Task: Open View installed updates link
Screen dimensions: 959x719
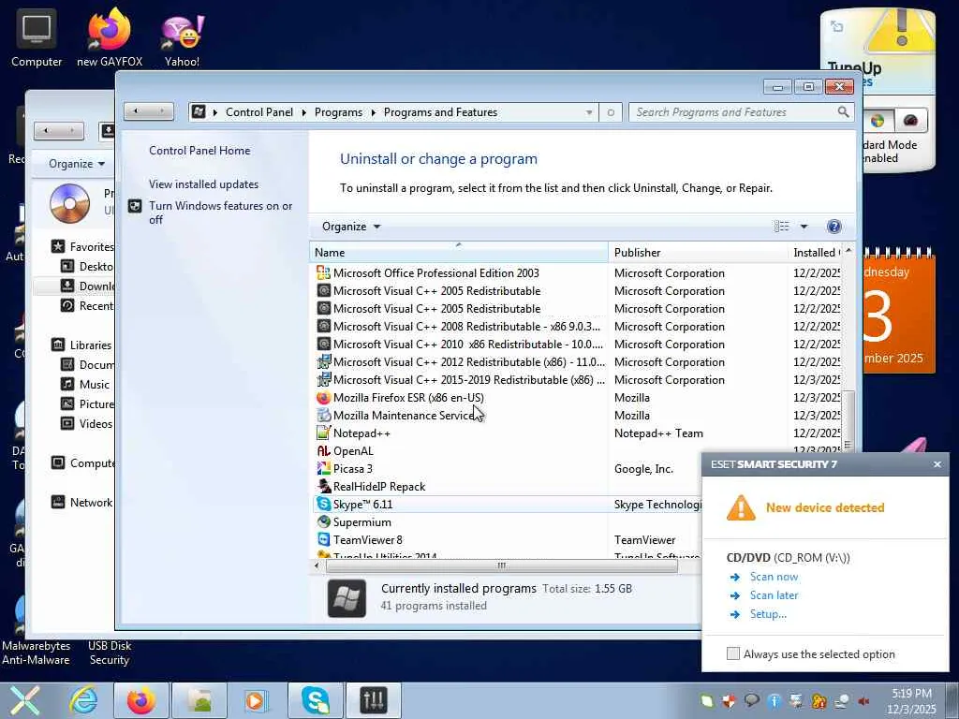Action: (x=203, y=184)
